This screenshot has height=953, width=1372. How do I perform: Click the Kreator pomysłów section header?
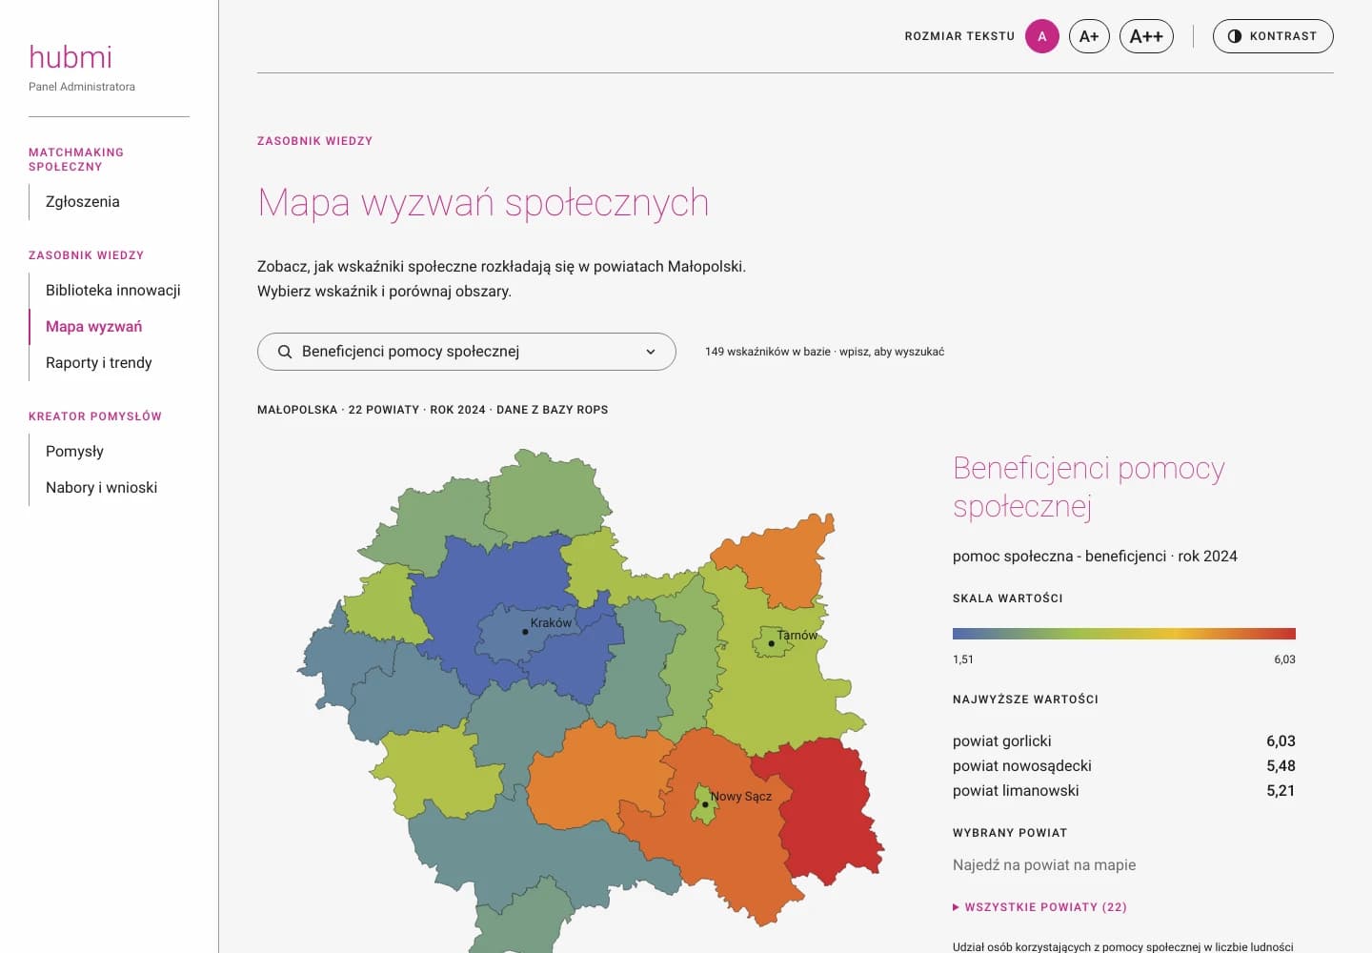tap(95, 416)
